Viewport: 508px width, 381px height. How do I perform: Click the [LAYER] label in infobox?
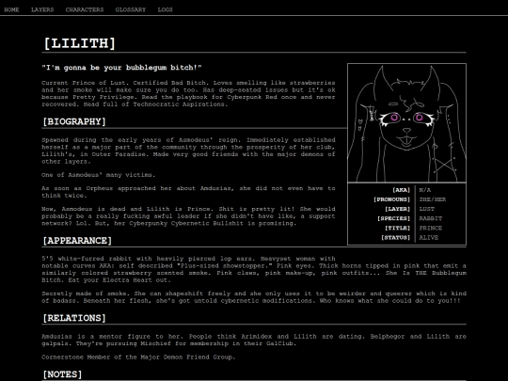[398, 209]
